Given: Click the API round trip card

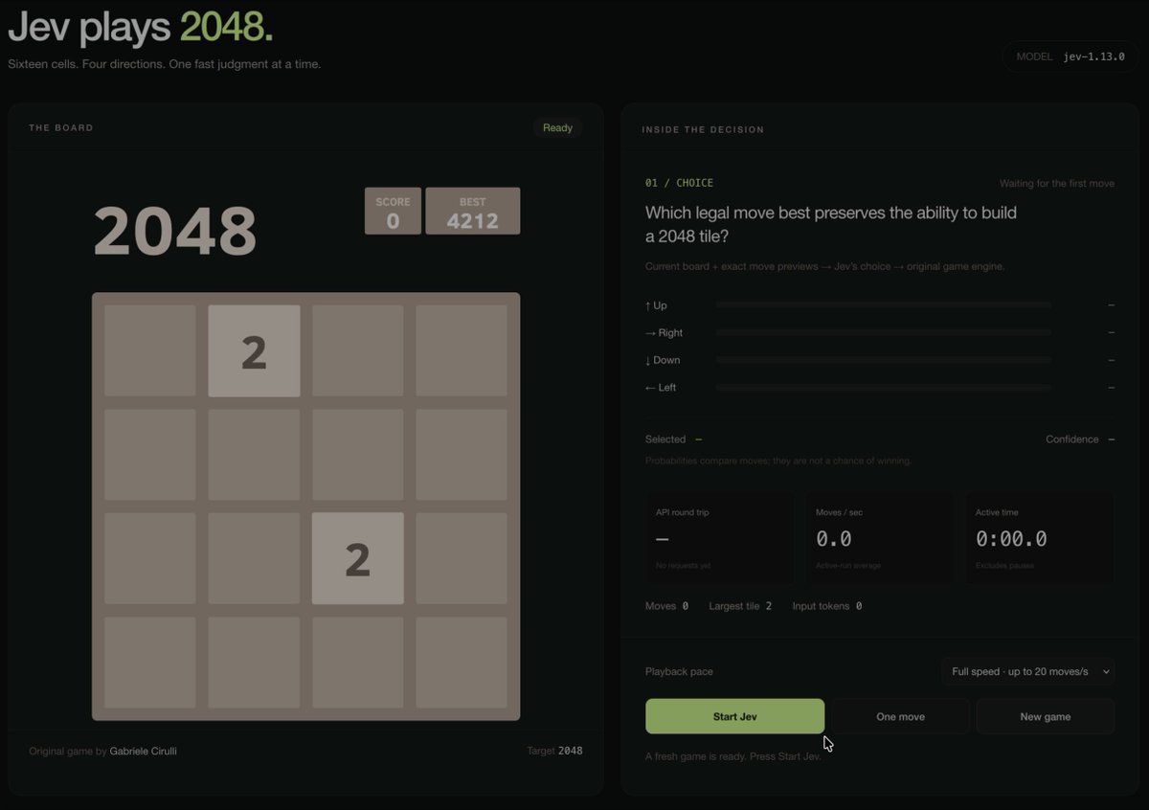Looking at the screenshot, I should (x=720, y=538).
